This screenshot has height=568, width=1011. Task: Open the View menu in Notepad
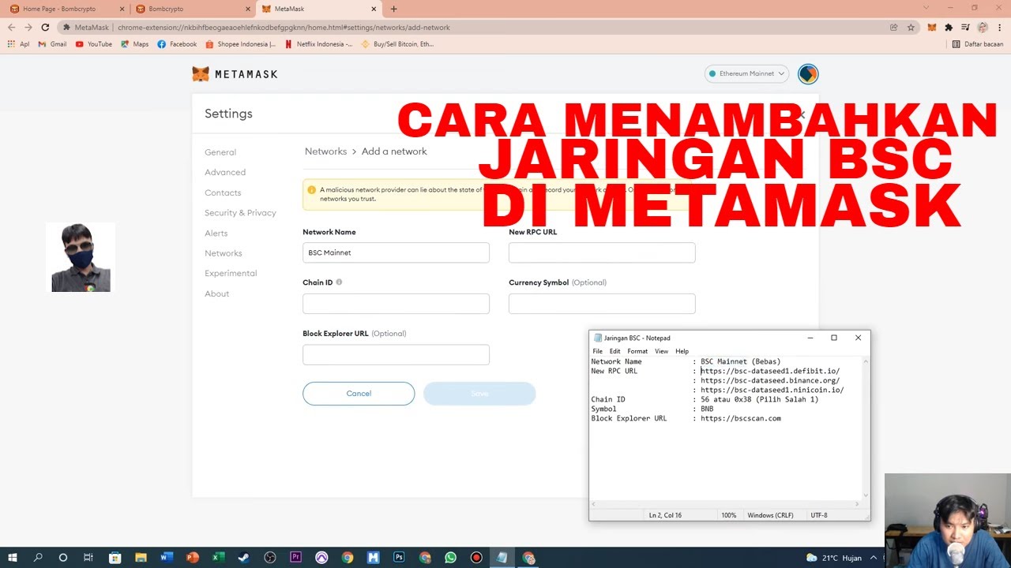tap(661, 351)
